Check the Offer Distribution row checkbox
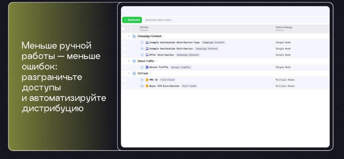This screenshot has height=159, width=344. pyautogui.click(x=125, y=55)
